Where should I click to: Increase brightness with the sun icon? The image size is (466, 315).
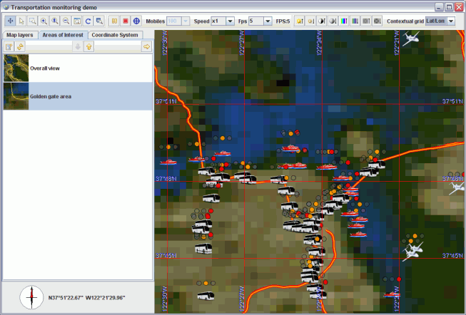(300, 21)
